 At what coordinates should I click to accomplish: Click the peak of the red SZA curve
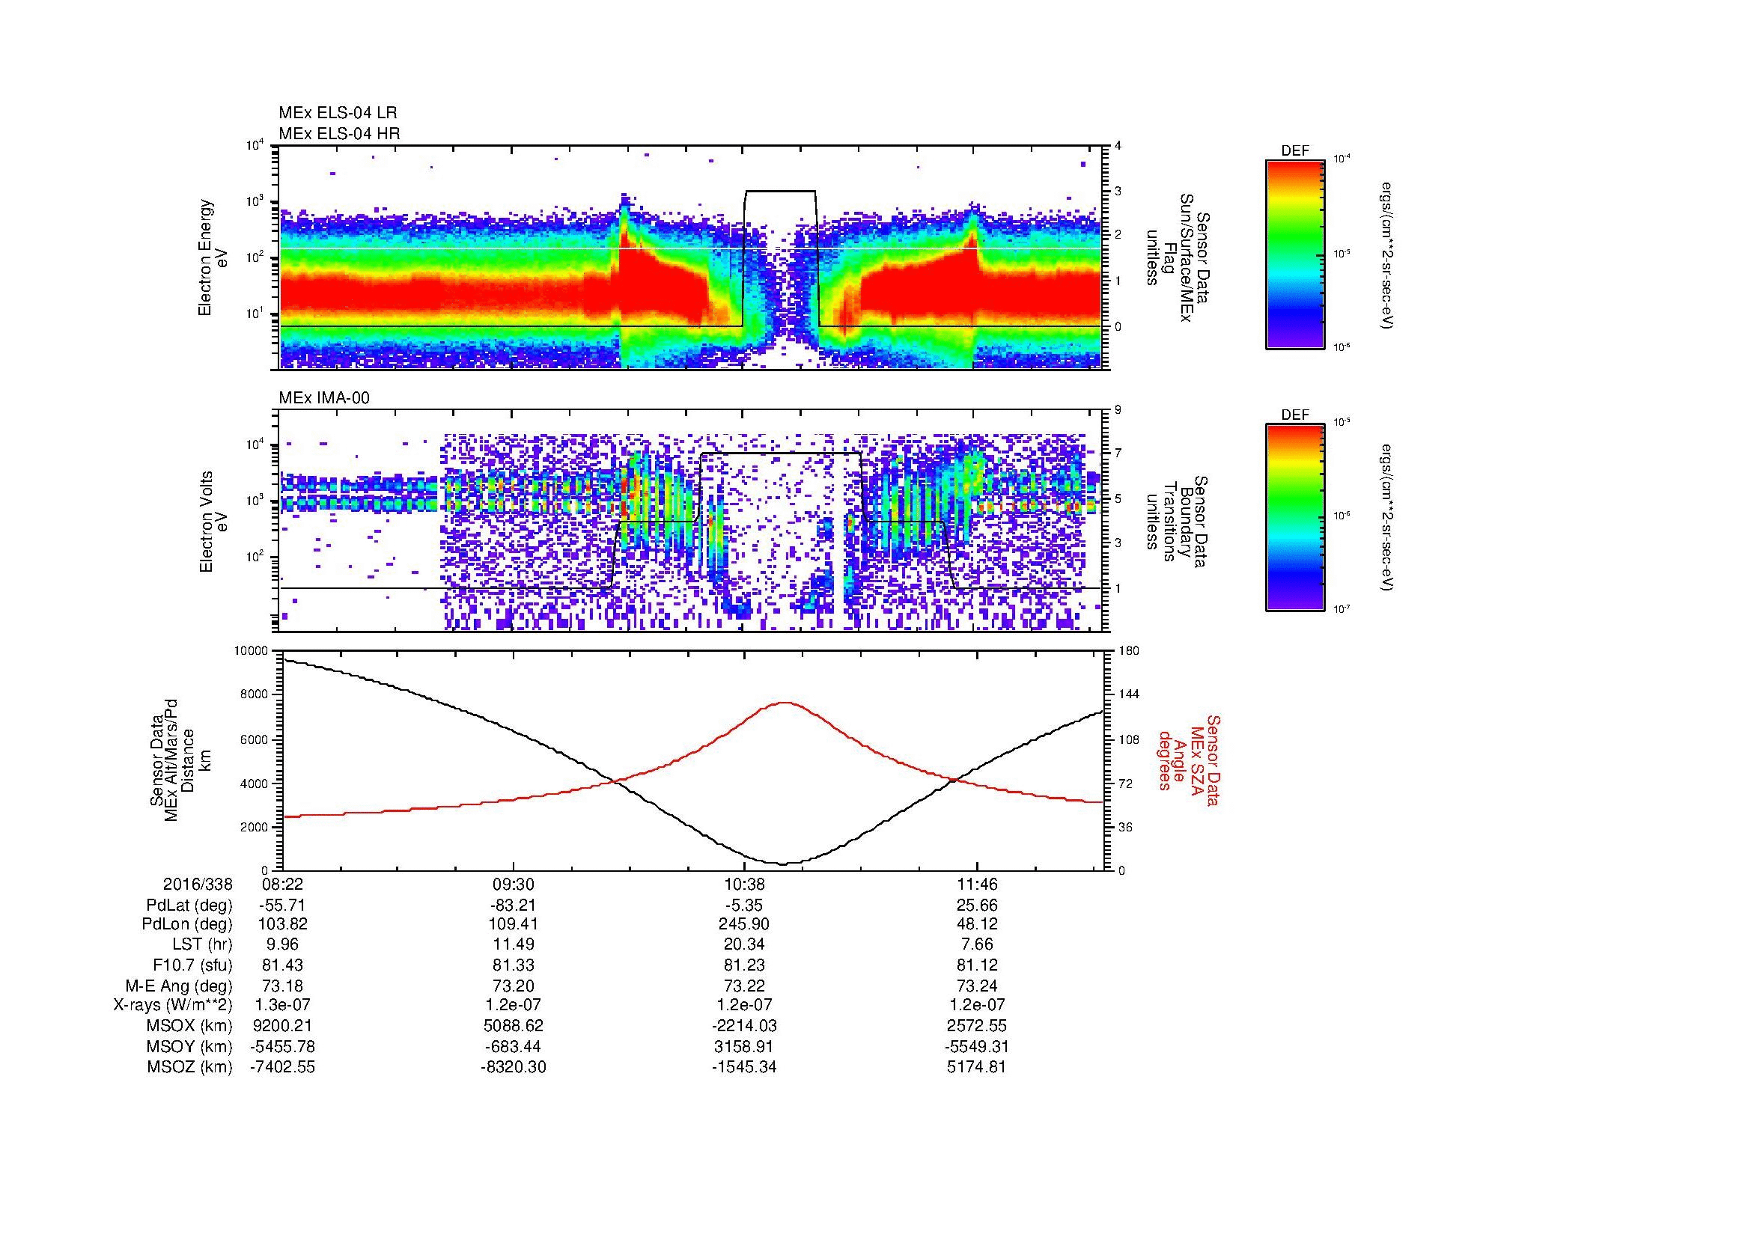click(x=785, y=703)
